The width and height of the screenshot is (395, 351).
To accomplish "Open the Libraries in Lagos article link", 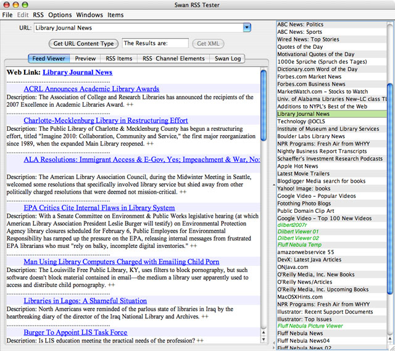I will click(x=85, y=300).
